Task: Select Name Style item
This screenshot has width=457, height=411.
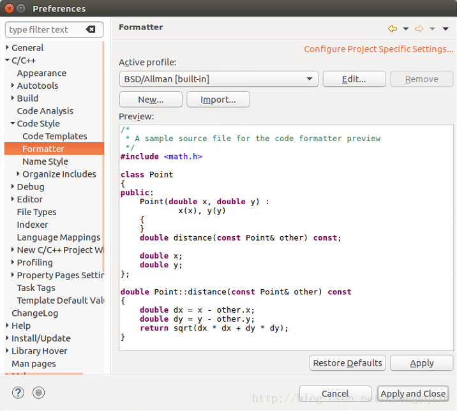Action: click(x=45, y=161)
